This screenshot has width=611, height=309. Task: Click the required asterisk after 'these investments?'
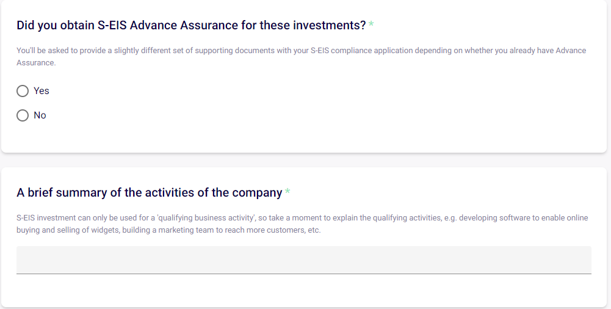coord(371,24)
